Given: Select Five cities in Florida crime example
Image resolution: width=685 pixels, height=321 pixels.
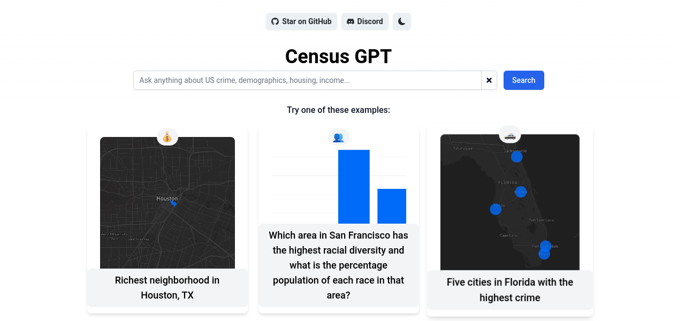Looking at the screenshot, I should point(509,290).
